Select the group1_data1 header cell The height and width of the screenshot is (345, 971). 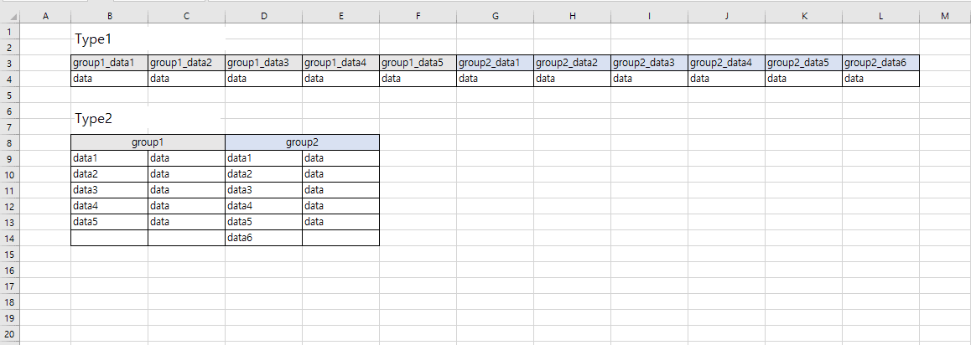110,63
